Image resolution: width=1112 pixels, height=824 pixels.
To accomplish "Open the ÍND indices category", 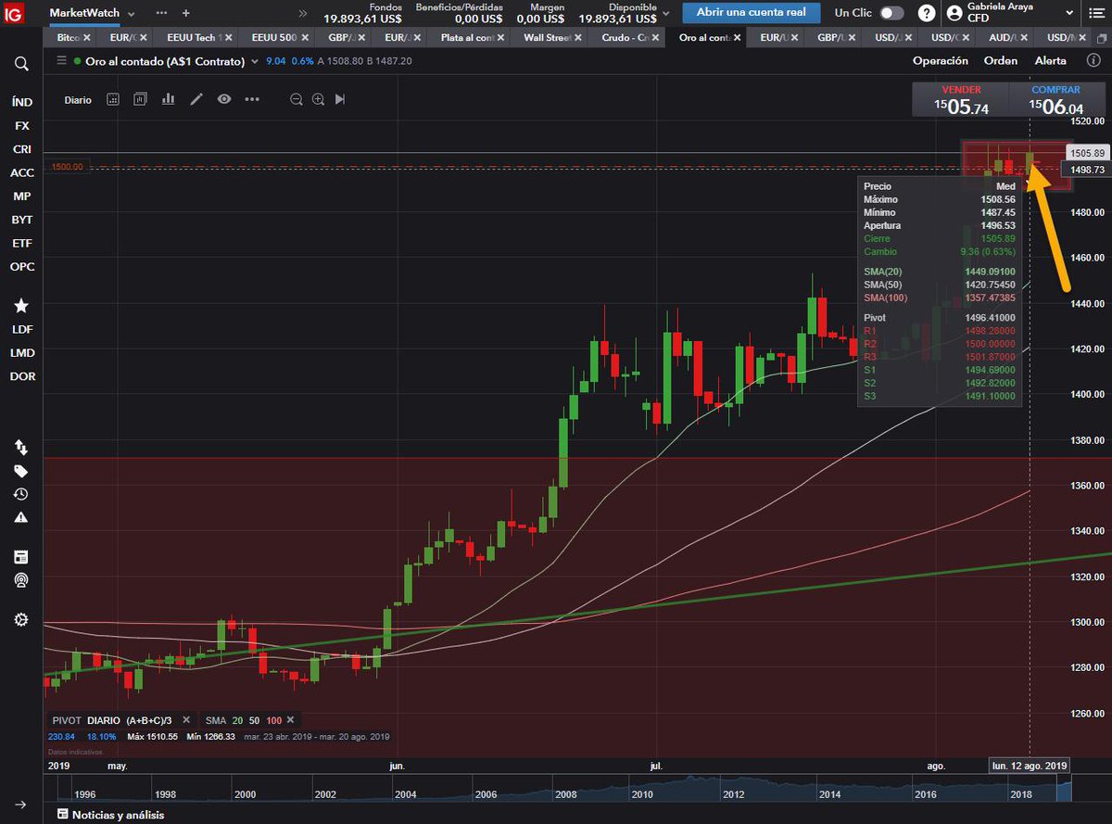I will [x=21, y=102].
